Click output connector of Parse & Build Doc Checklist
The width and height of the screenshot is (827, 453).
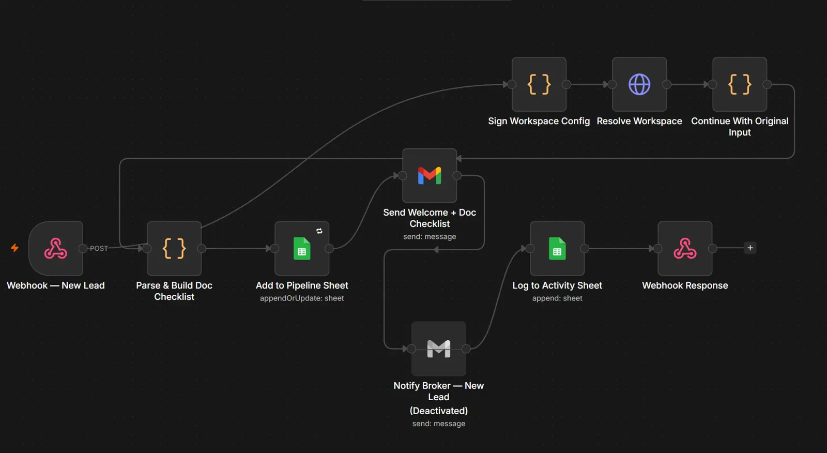coord(202,248)
